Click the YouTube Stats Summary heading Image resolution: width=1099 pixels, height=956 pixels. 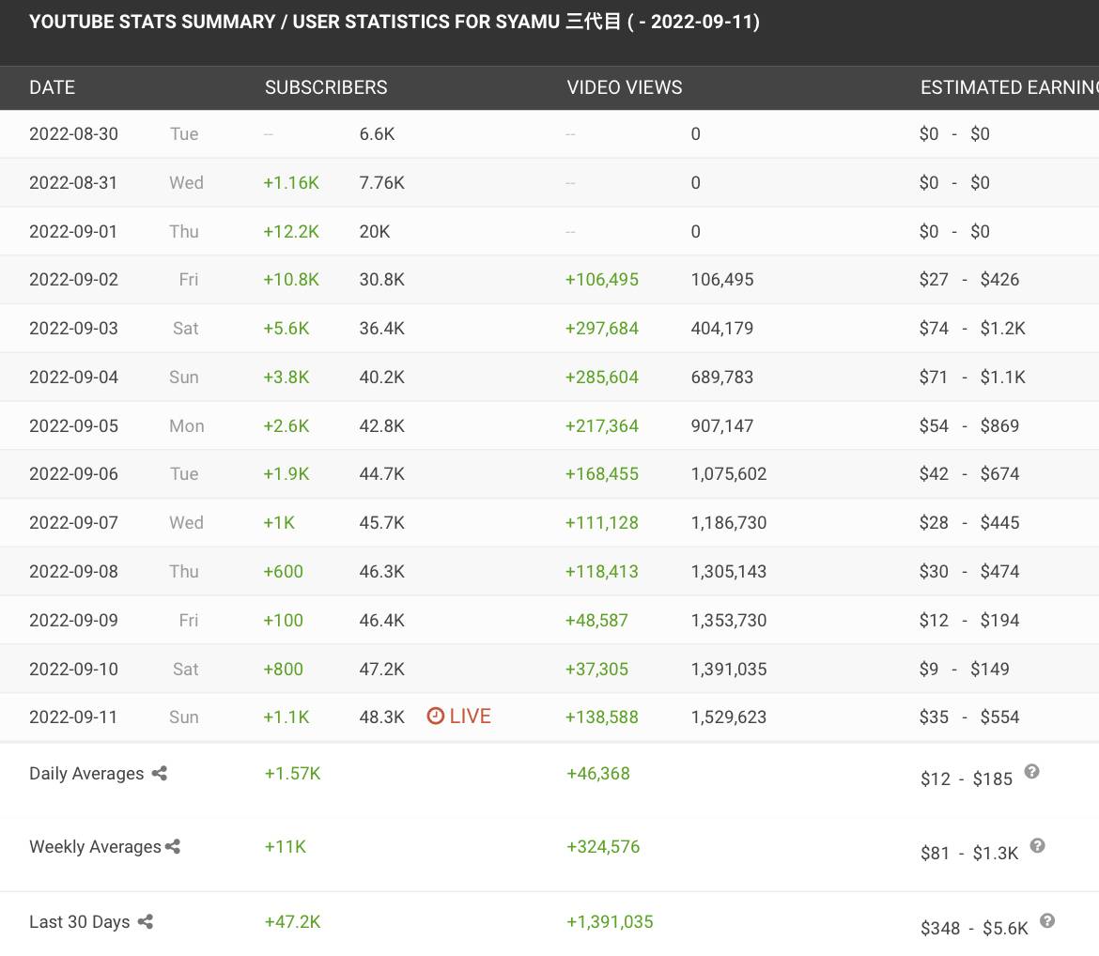tap(395, 22)
